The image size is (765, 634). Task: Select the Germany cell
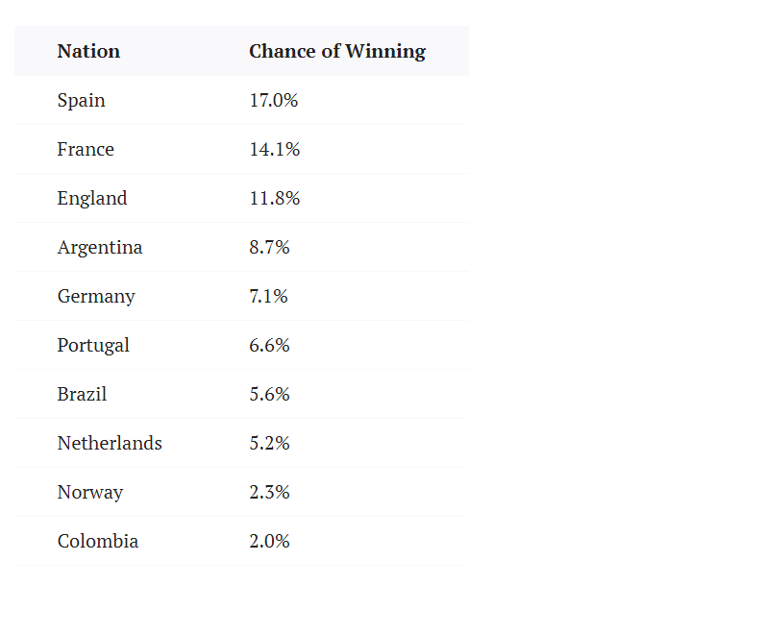[96, 296]
